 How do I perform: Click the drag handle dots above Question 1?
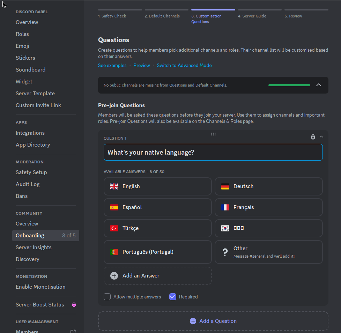click(x=213, y=134)
